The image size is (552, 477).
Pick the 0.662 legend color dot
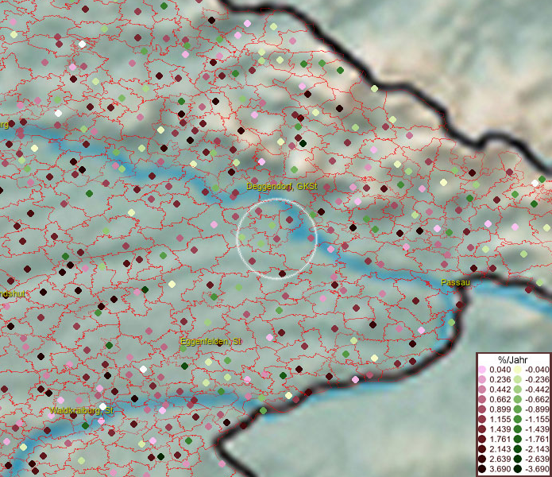[x=482, y=400]
